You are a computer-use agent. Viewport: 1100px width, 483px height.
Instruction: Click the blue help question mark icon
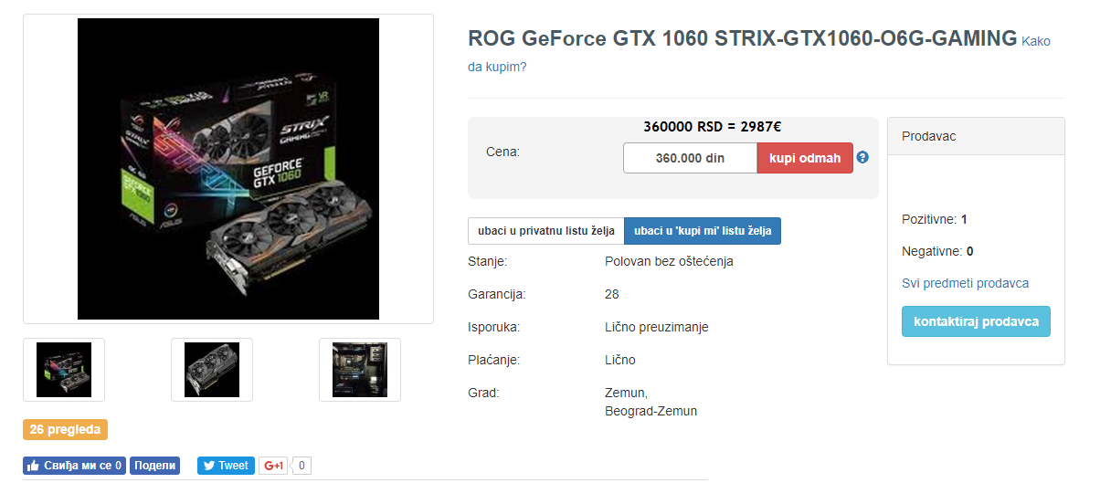click(x=862, y=157)
